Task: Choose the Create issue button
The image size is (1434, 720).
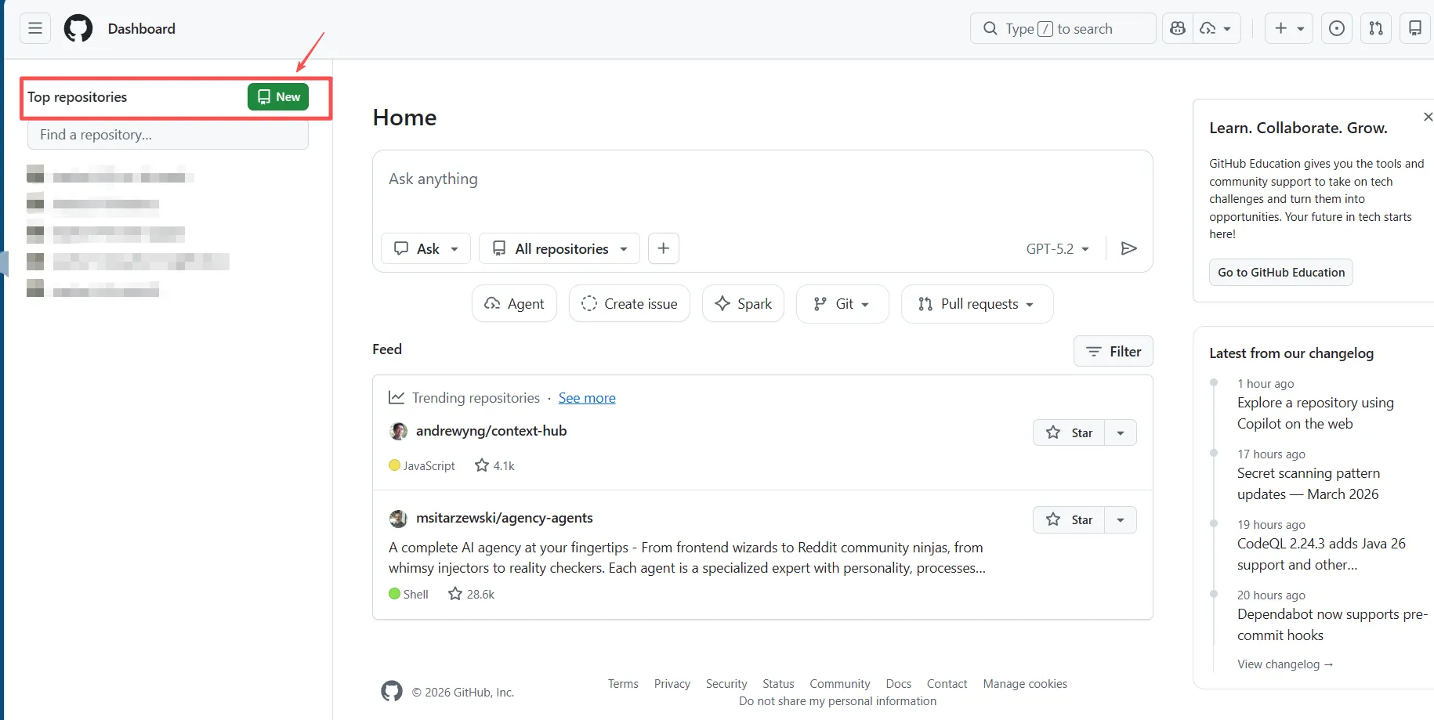Action: point(629,304)
